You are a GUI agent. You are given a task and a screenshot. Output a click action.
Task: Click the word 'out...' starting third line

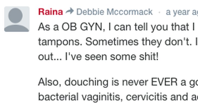click(50, 57)
